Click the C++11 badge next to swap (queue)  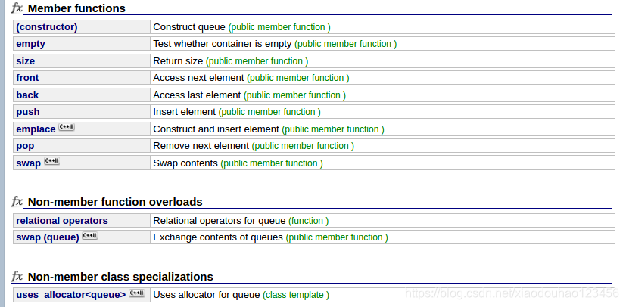90,235
